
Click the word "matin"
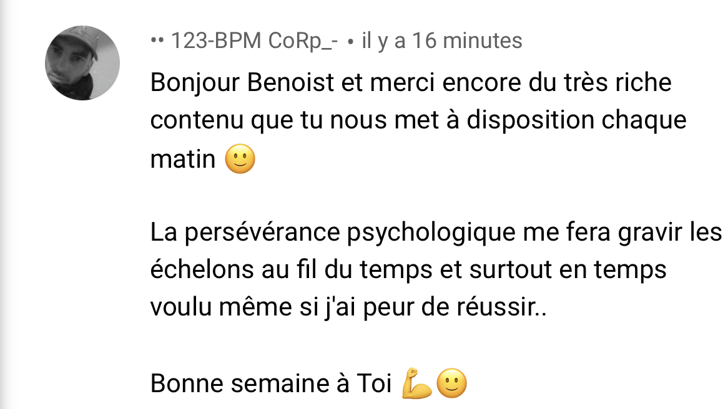point(183,160)
